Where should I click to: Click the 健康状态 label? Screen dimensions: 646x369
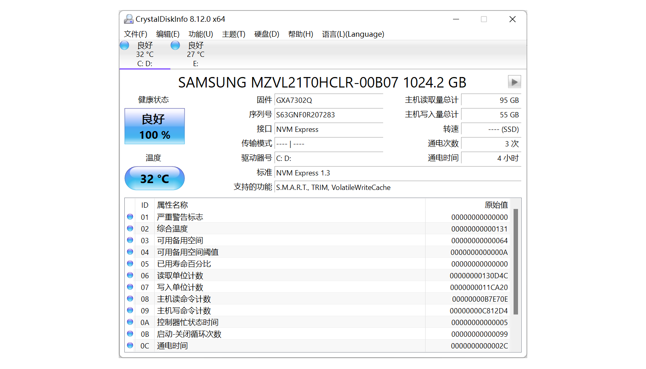pyautogui.click(x=153, y=100)
